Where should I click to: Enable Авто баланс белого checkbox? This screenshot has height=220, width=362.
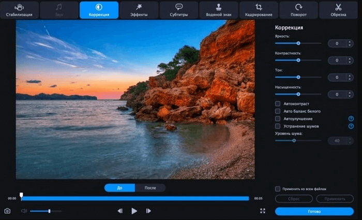pos(278,111)
